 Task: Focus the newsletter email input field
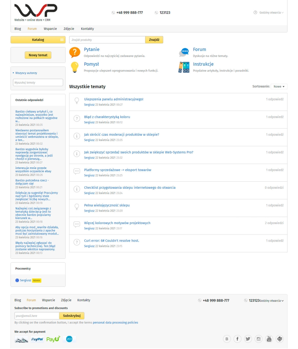37,316
